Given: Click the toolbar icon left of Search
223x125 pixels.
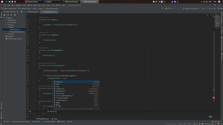Looking at the screenshot, I should click(215, 8).
